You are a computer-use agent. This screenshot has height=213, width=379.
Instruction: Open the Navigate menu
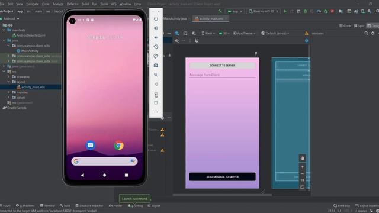coord(33,4)
